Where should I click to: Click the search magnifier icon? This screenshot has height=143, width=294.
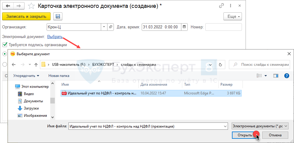pyautogui.click(x=235, y=65)
